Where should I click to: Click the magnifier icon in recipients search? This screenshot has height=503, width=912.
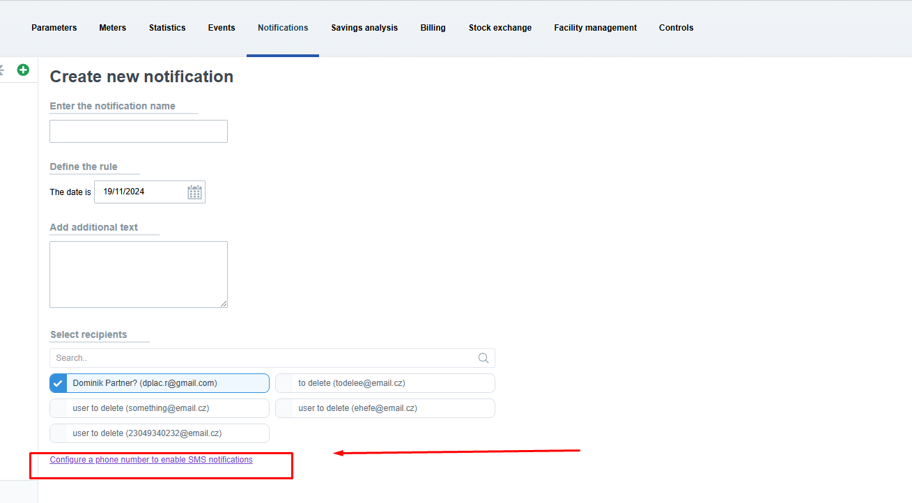pos(484,358)
